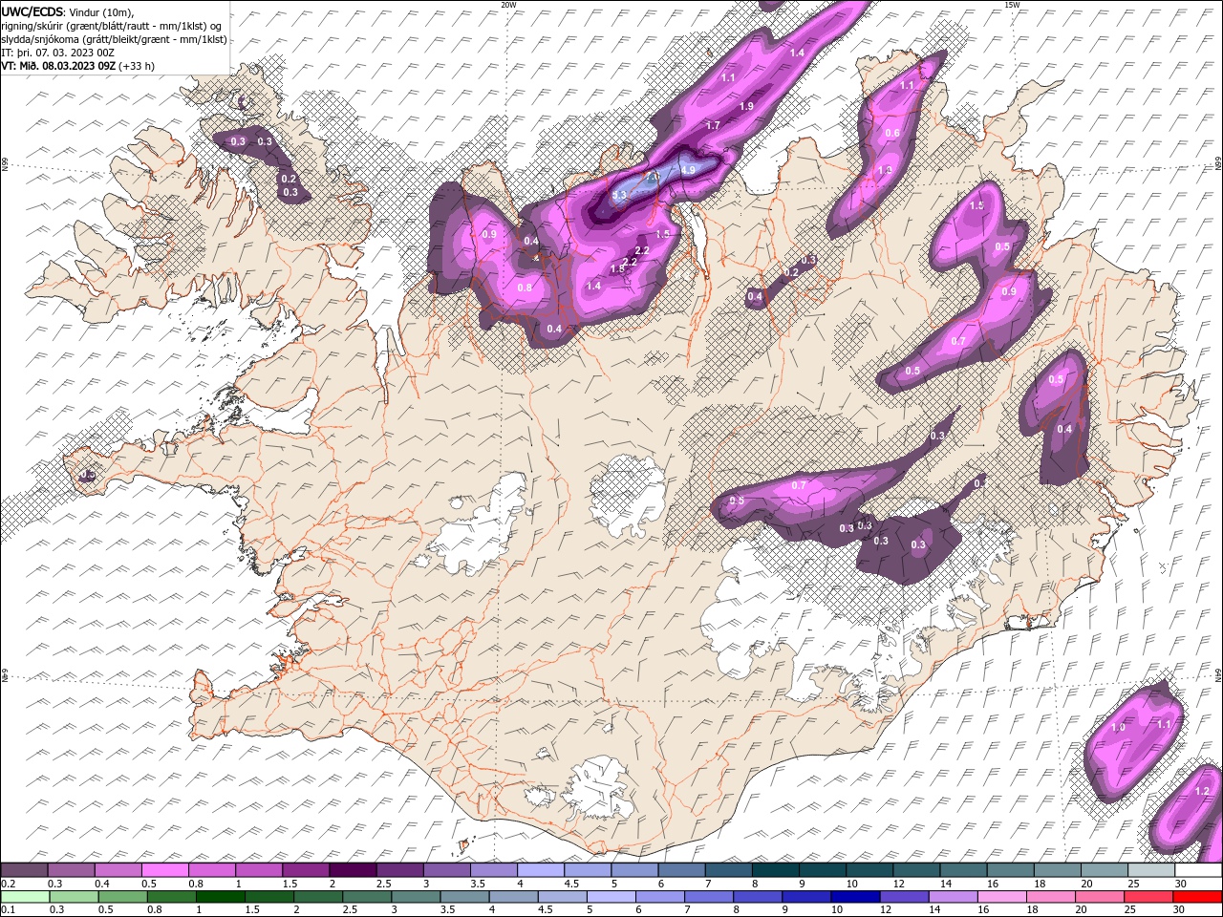
Task: Click the 0.2 value over the Westfjords
Action: pyautogui.click(x=289, y=179)
